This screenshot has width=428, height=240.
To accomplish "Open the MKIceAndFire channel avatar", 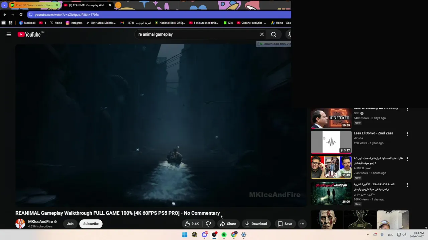I will pos(20,224).
